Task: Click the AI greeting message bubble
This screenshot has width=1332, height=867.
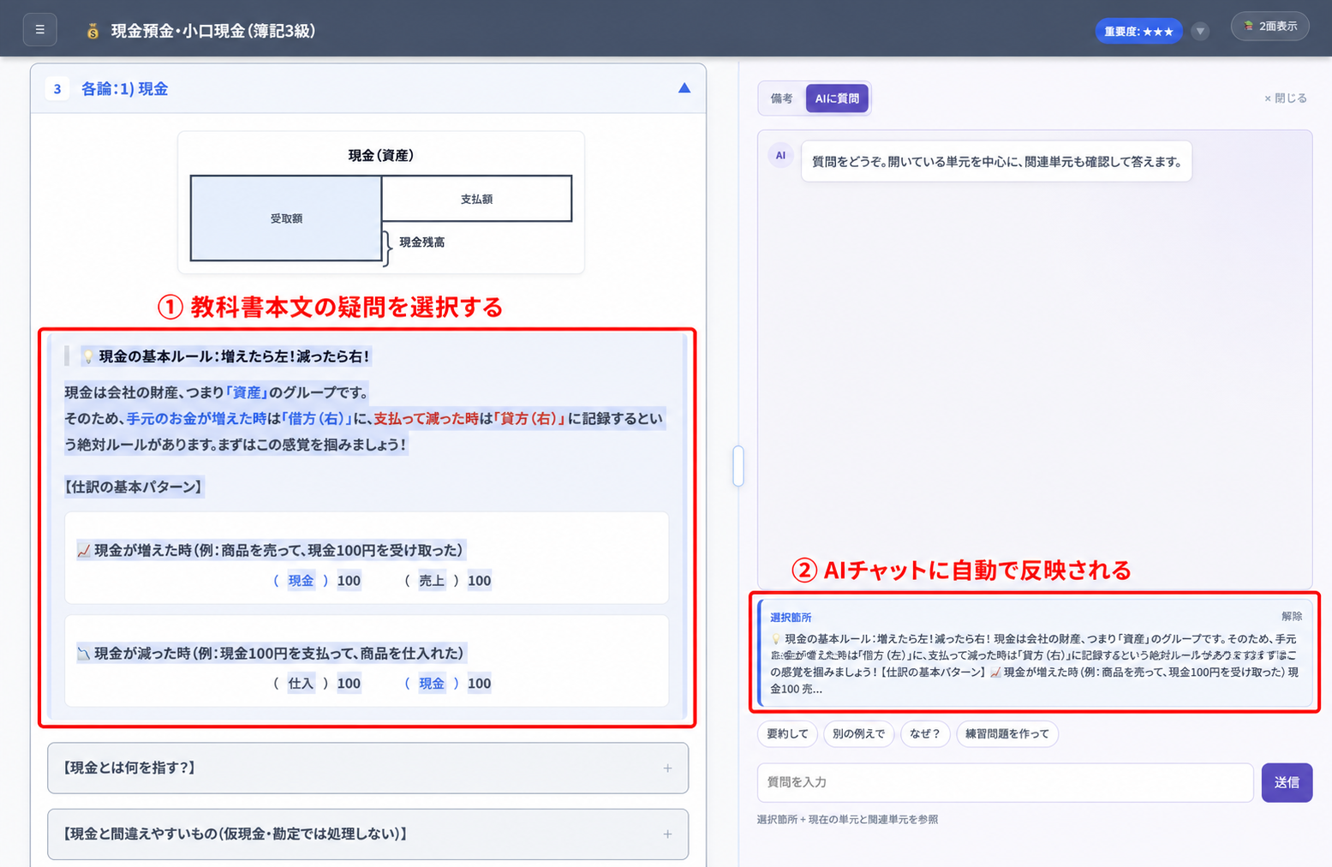Action: (996, 161)
